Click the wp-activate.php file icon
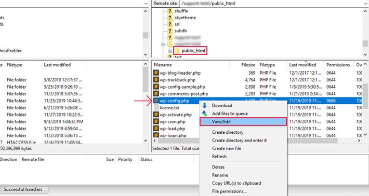 156,115
